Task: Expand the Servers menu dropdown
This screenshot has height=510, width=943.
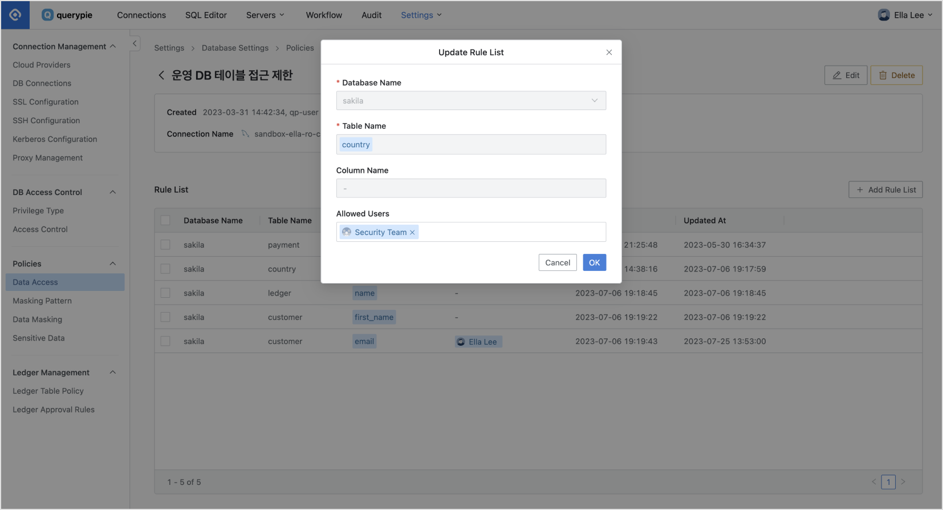Action: (265, 15)
